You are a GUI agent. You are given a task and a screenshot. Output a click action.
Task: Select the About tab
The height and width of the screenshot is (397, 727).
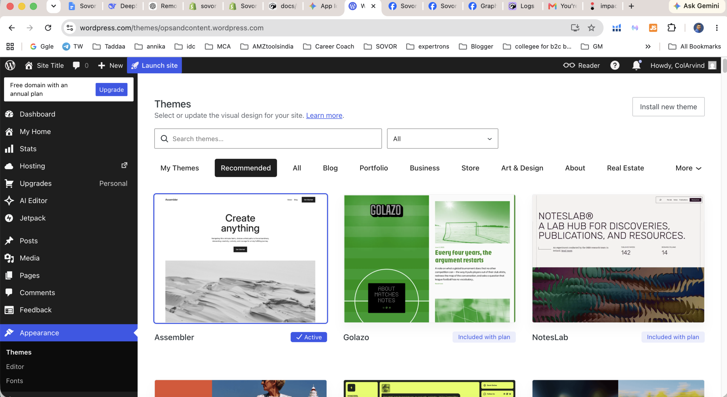coord(575,168)
